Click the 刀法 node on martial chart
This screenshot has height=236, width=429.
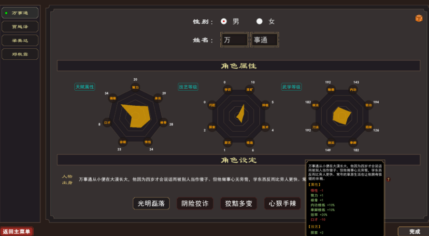(315, 127)
